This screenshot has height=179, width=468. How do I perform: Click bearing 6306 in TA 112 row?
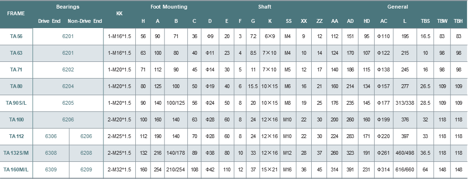(51, 136)
